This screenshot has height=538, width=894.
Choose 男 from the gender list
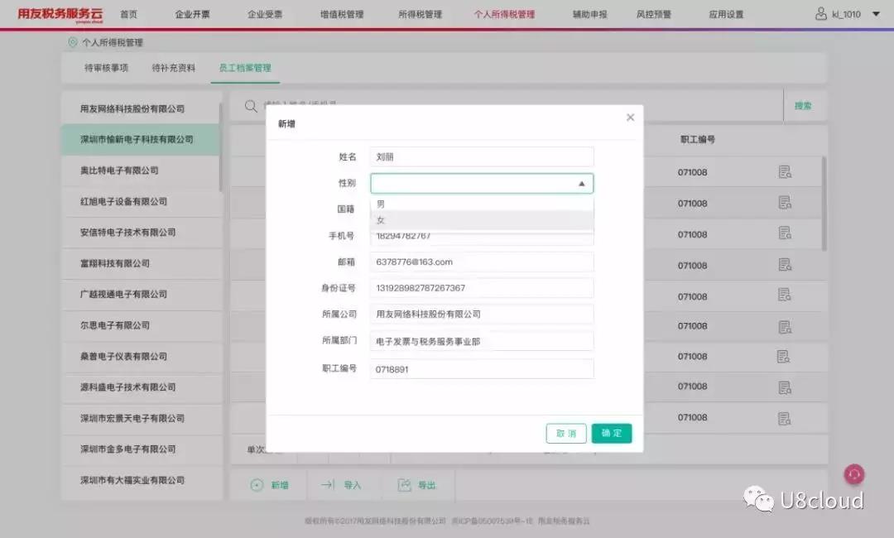tap(482, 204)
